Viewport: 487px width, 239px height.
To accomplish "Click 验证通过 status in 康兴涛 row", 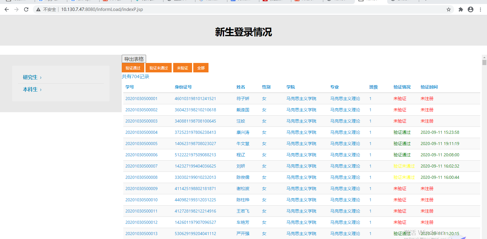I will [x=402, y=132].
